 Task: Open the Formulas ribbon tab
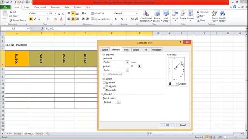55,7
